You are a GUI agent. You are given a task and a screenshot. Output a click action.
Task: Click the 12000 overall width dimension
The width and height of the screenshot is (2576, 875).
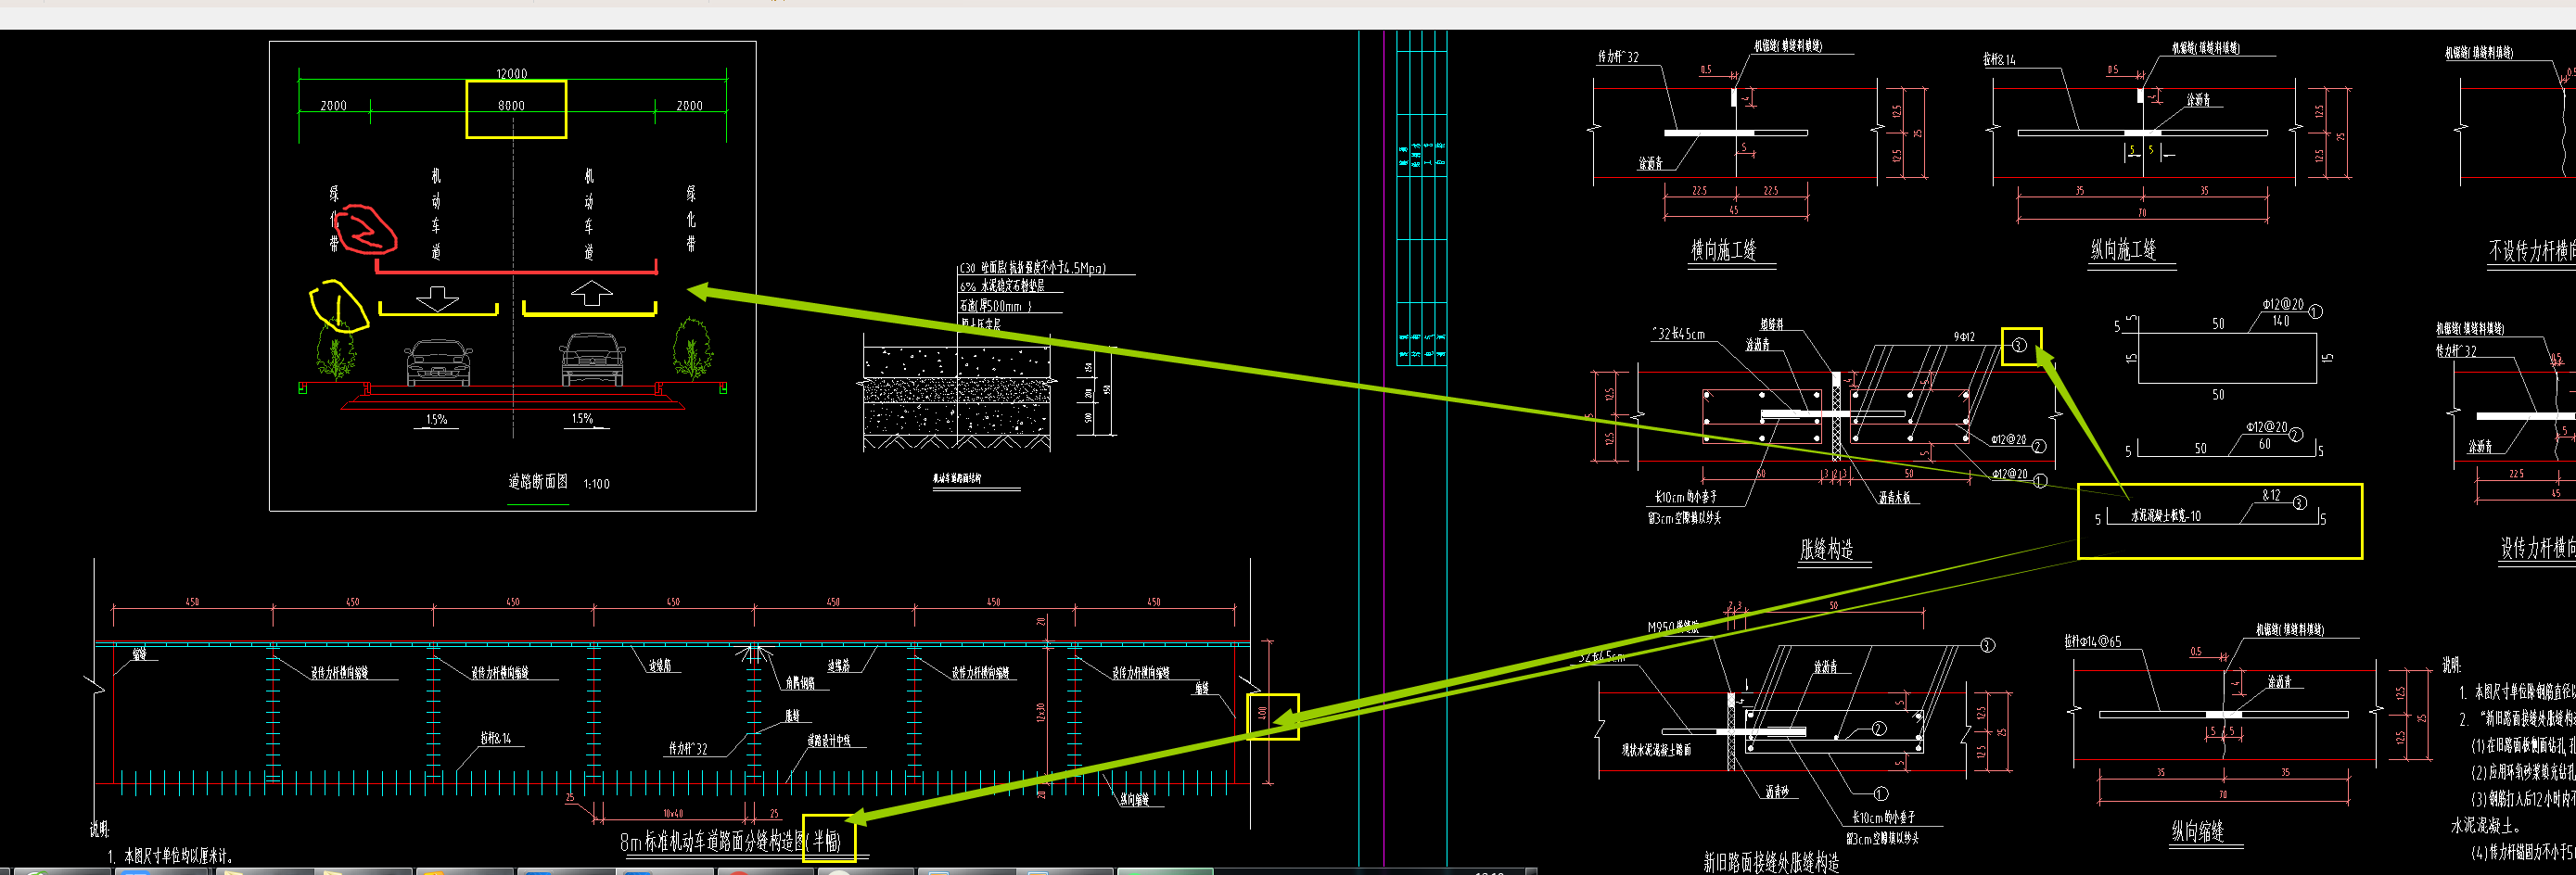tap(511, 74)
